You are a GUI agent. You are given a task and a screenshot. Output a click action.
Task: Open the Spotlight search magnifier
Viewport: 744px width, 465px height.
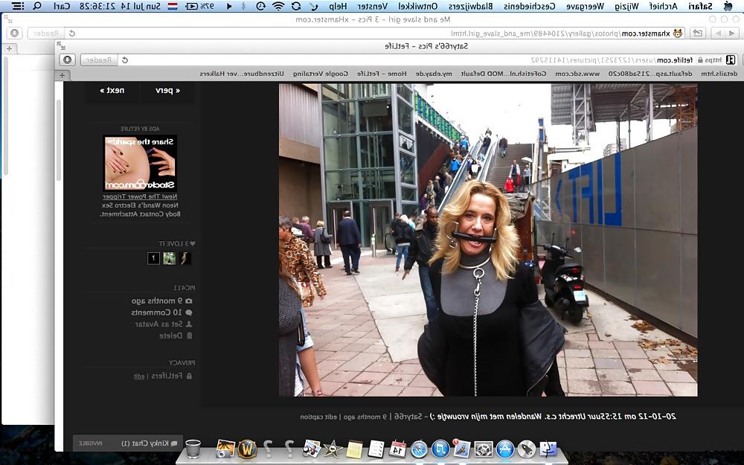click(x=37, y=6)
